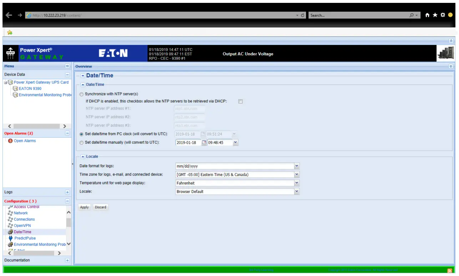The height and width of the screenshot is (276, 459).
Task: Select Synchronize with NTP server(s) option
Action: point(82,94)
